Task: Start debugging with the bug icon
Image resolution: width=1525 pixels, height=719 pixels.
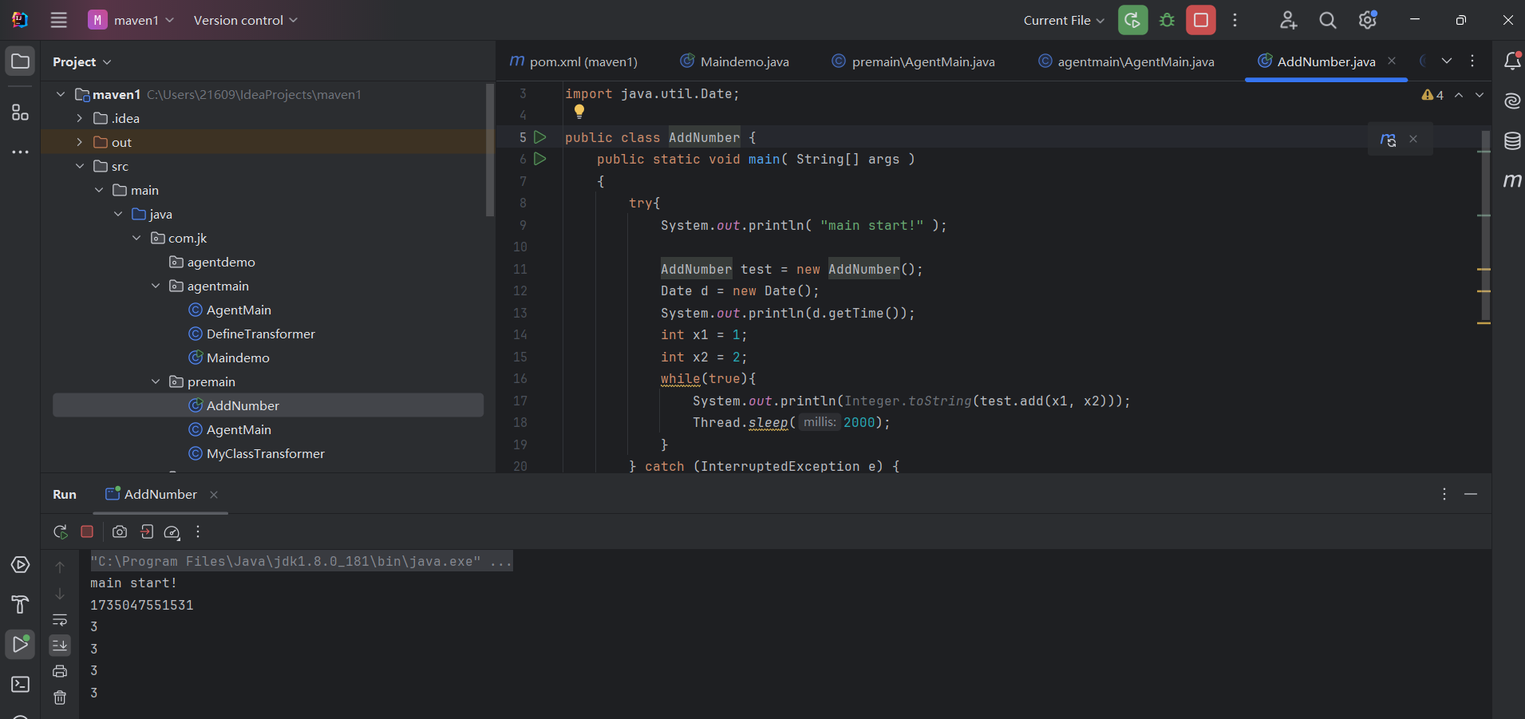Action: tap(1167, 20)
